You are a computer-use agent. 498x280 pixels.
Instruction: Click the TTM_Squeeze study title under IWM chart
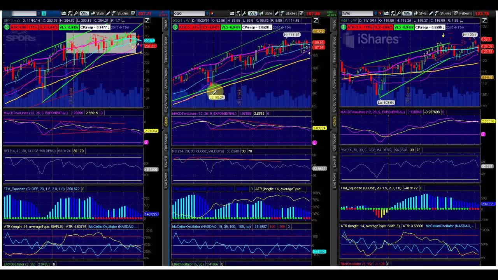[x=371, y=188]
